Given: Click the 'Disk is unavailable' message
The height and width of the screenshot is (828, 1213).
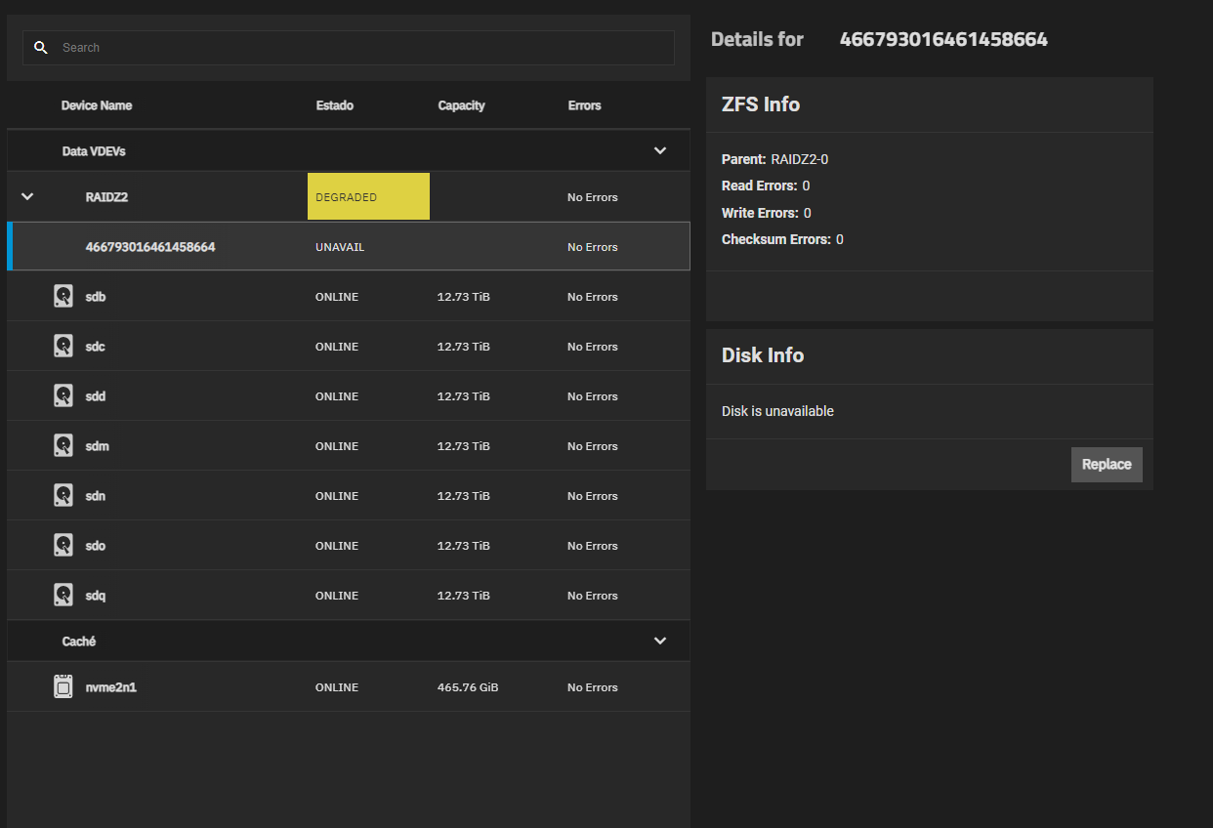Looking at the screenshot, I should click(777, 411).
